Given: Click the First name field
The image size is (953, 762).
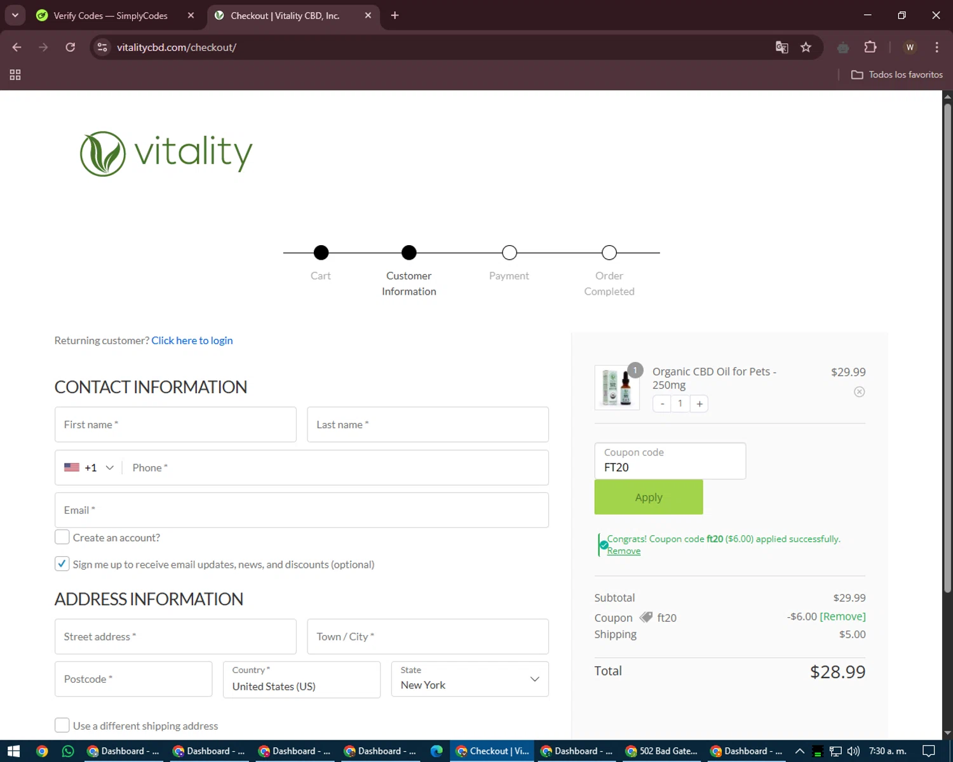Looking at the screenshot, I should coord(175,425).
